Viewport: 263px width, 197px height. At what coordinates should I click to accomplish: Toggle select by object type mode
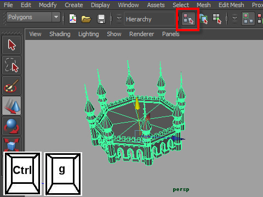(203, 19)
